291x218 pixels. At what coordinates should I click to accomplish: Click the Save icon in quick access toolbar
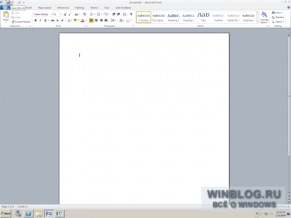[x=8, y=2]
